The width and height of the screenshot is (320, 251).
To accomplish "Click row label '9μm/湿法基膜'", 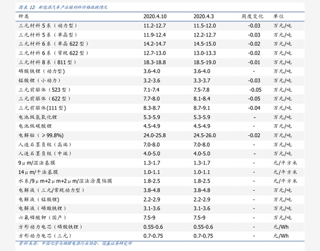I will point(37,163).
